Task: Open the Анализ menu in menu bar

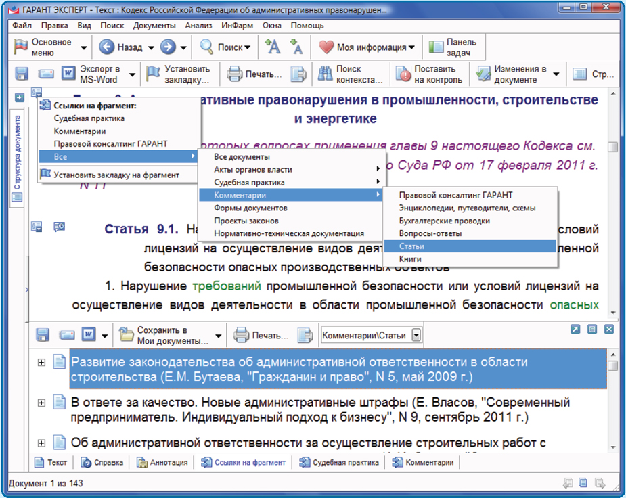Action: [198, 26]
